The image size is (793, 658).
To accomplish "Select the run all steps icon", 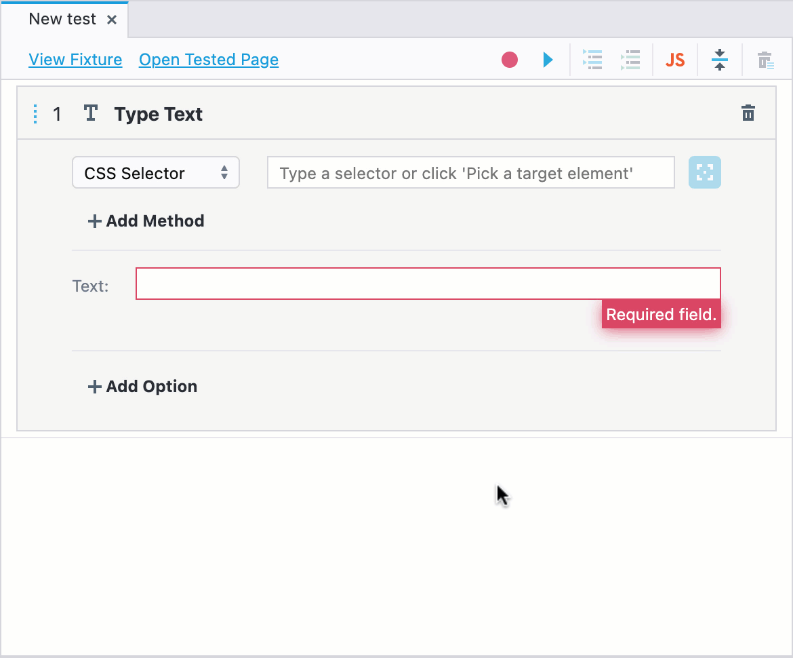I will pos(592,60).
